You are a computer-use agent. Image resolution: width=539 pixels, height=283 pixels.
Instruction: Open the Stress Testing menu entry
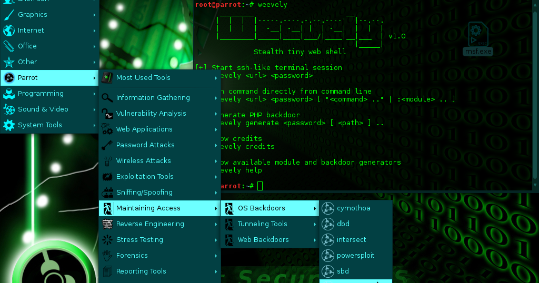click(159, 240)
